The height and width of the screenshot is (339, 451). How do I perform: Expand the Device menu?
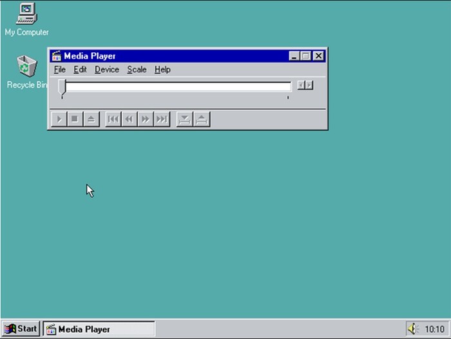[107, 70]
